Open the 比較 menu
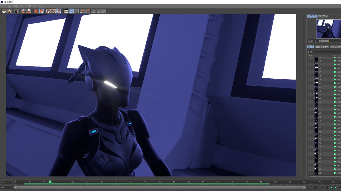Screen dimensions: 341x191 [29, 6]
